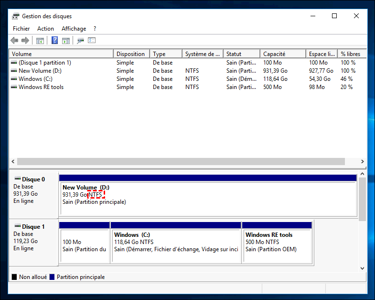Select New Volume (D:) row in volume list

(x=40, y=71)
